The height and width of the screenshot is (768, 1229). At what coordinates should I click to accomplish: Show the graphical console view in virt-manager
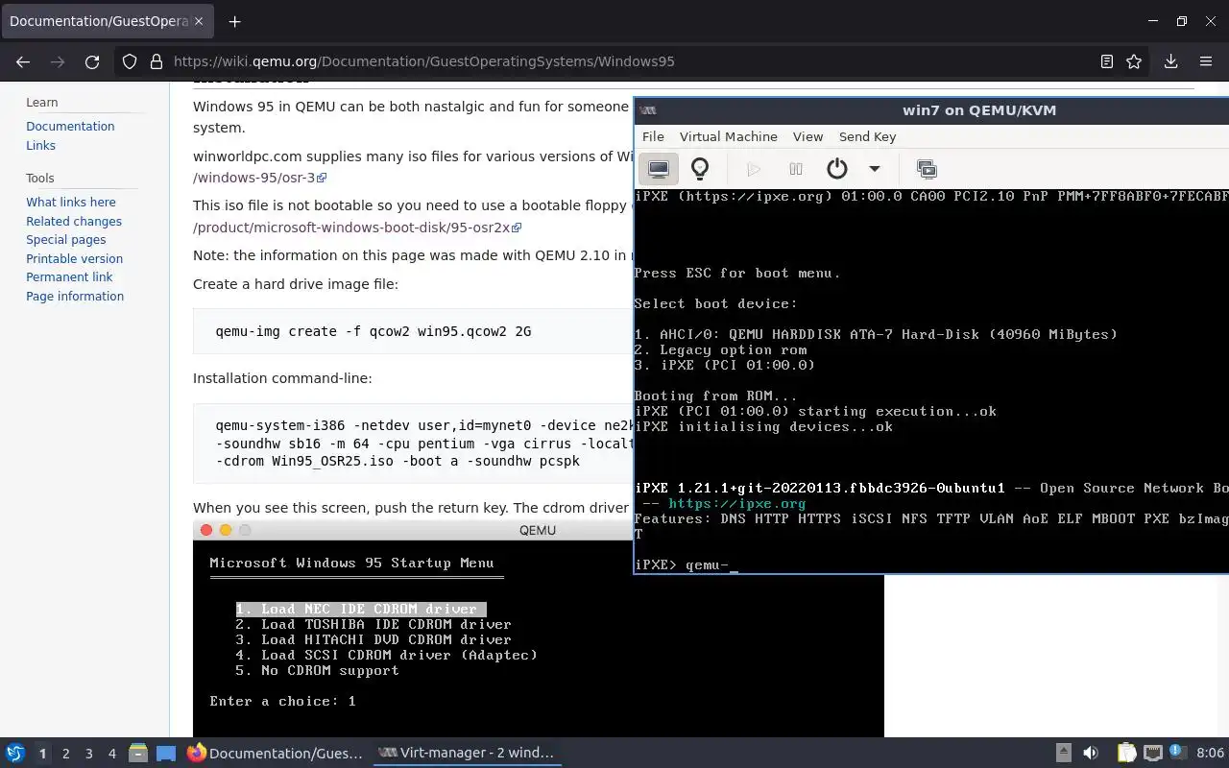coord(658,169)
